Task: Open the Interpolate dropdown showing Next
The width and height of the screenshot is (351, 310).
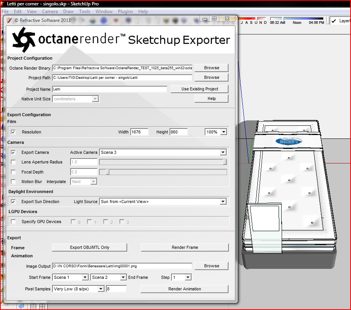Action: tap(84, 182)
